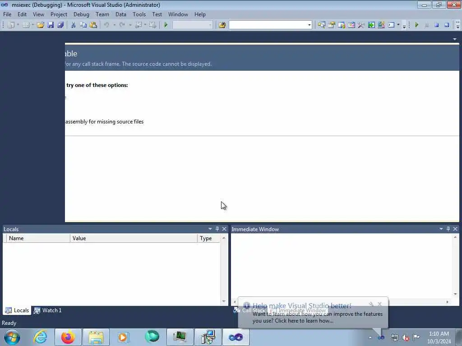
Task: Open the Edit menu
Action: (x=22, y=14)
